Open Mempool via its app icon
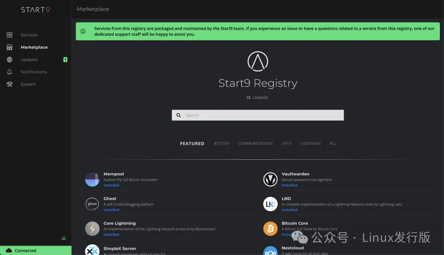The width and height of the screenshot is (444, 255). point(92,179)
